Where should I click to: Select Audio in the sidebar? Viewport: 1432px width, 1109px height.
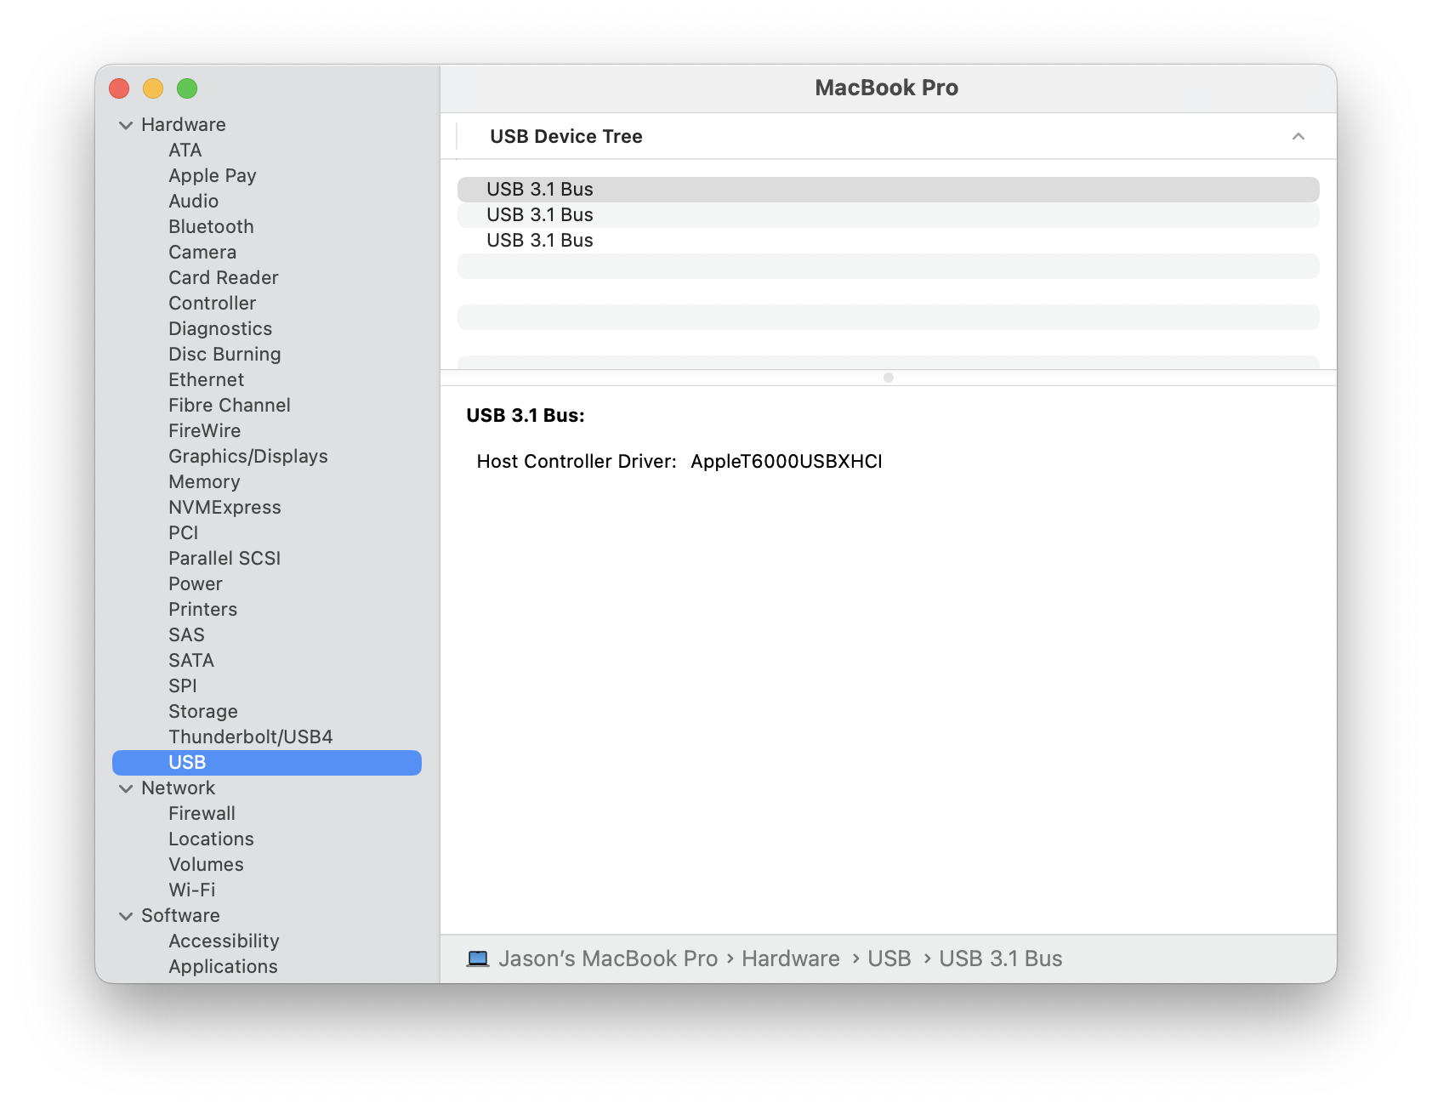click(193, 202)
